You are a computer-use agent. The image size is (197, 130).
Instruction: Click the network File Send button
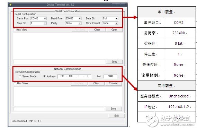[79, 84]
